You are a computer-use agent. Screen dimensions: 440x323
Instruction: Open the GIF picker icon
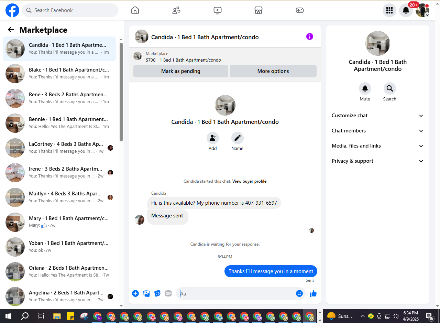coord(168,293)
